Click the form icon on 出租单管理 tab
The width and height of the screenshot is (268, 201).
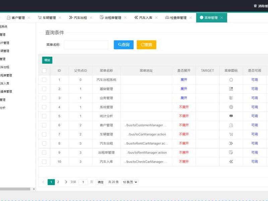(102, 17)
